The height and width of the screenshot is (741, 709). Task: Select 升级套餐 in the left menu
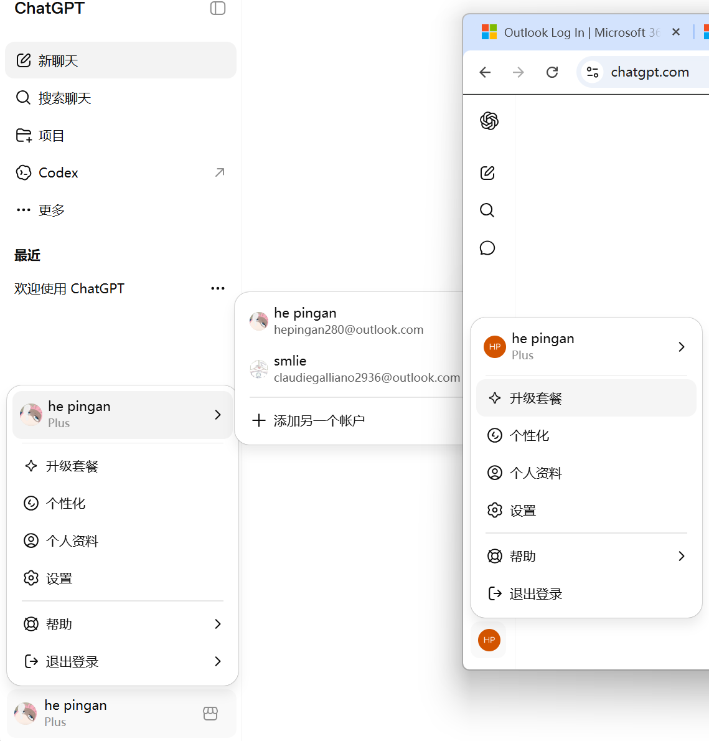(123, 466)
